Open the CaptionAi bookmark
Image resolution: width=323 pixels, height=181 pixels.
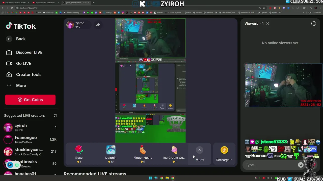pos(262,13)
